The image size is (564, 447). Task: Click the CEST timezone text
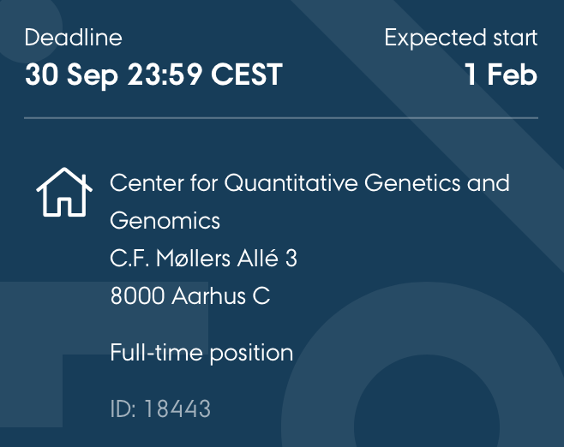point(247,74)
